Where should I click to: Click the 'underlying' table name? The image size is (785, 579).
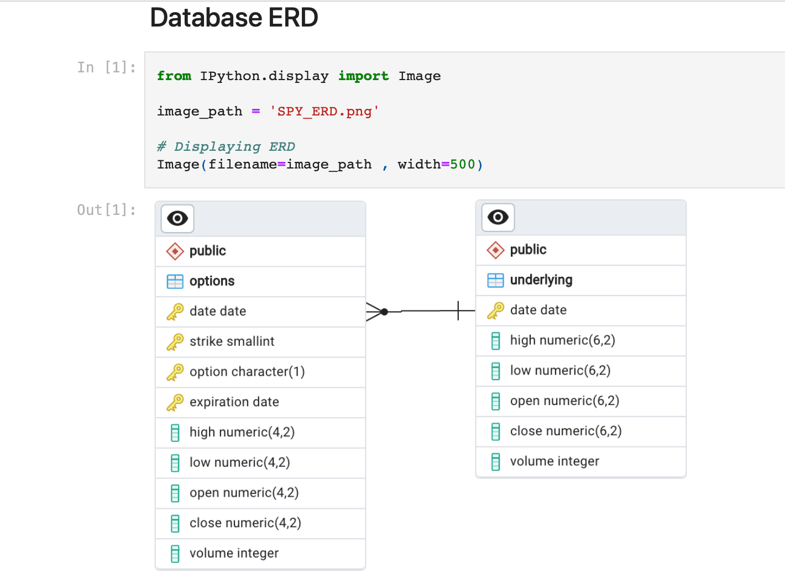[541, 280]
